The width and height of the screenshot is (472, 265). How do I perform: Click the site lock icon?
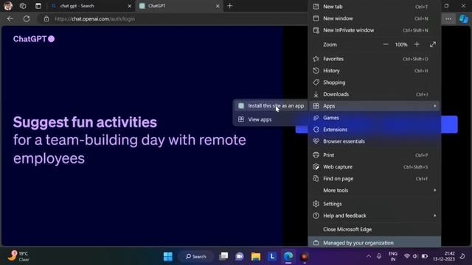coord(46,19)
